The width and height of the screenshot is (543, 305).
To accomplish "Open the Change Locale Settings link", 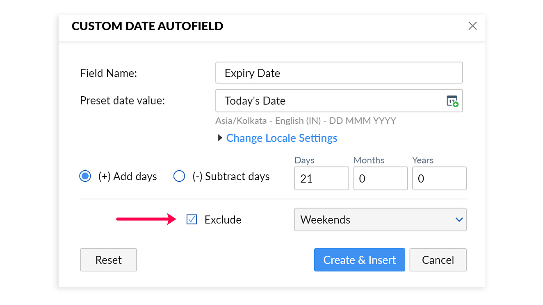I will pyautogui.click(x=282, y=138).
